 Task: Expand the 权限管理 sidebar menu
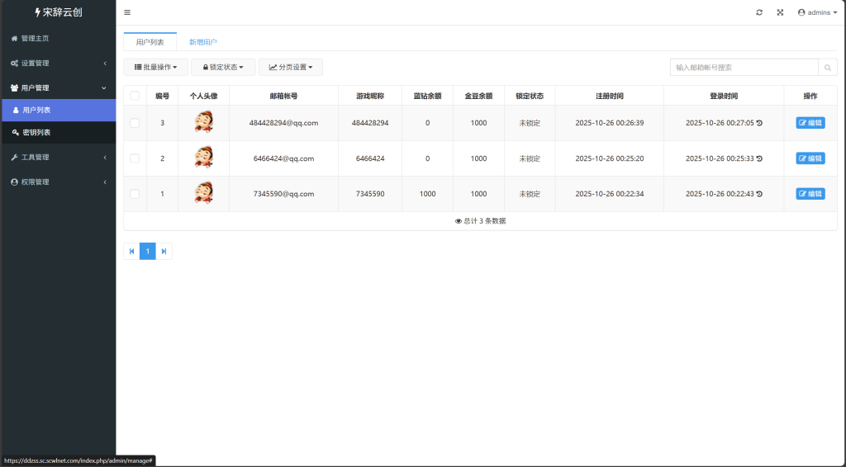[x=59, y=182]
